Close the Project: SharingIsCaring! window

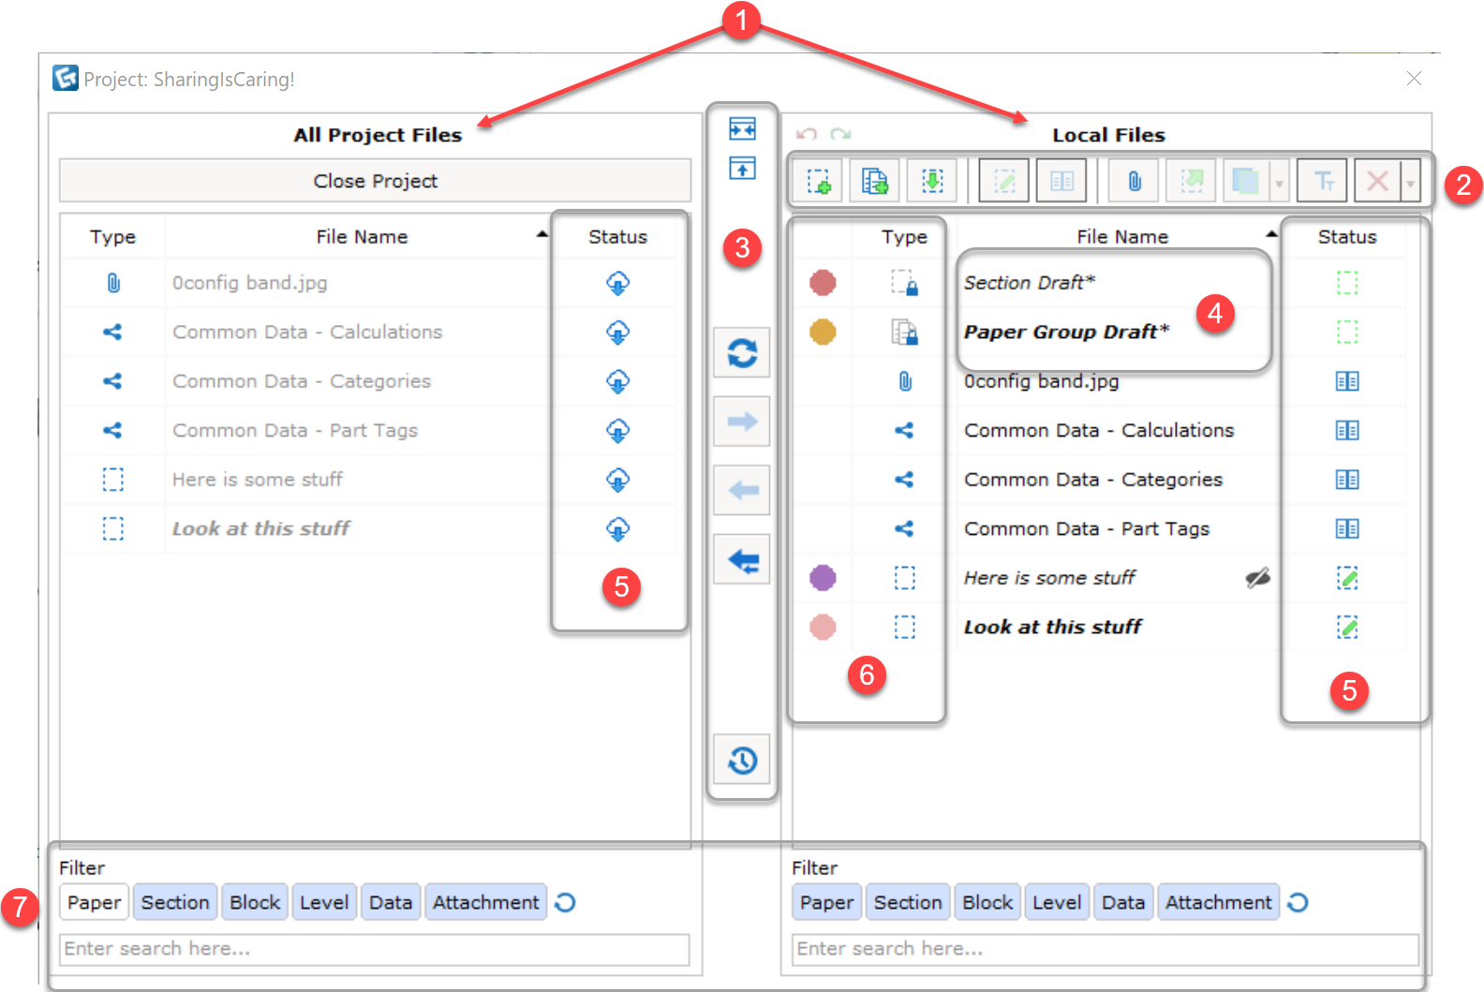coord(1414,79)
